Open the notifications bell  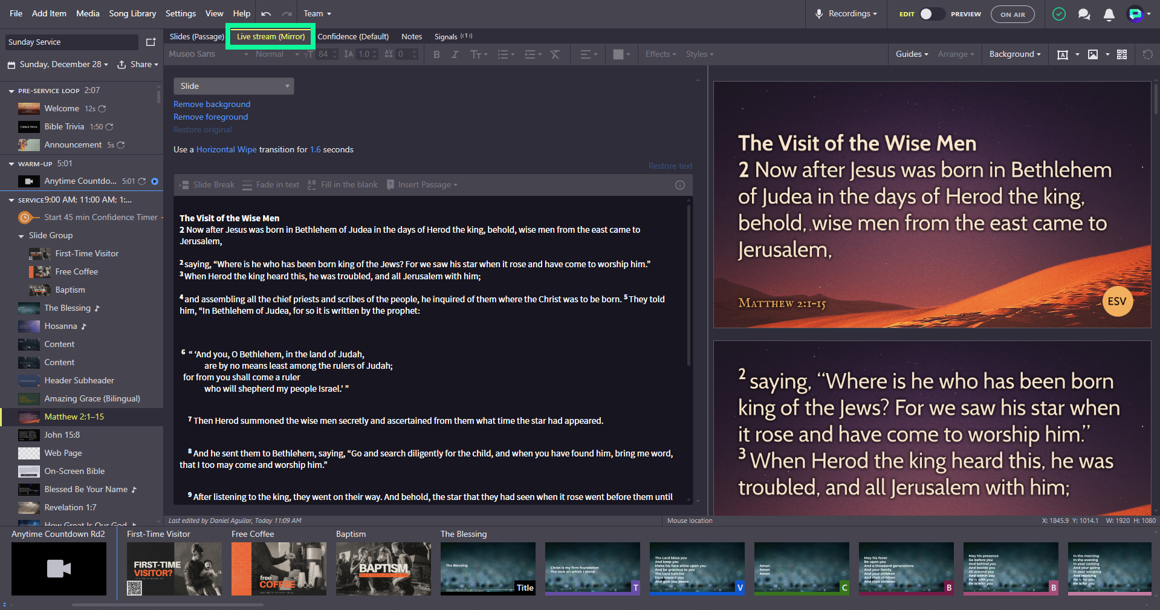point(1109,14)
